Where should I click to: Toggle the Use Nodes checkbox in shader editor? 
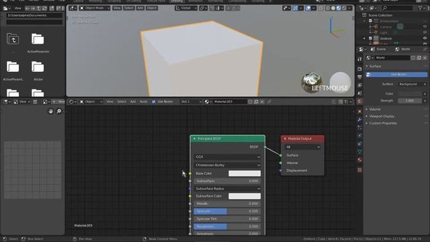(x=154, y=102)
